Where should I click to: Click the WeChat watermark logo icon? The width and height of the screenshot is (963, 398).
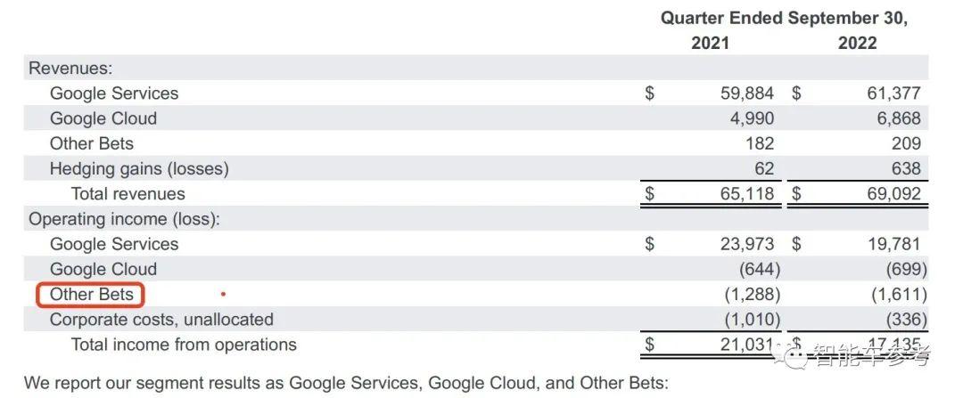pyautogui.click(x=792, y=355)
